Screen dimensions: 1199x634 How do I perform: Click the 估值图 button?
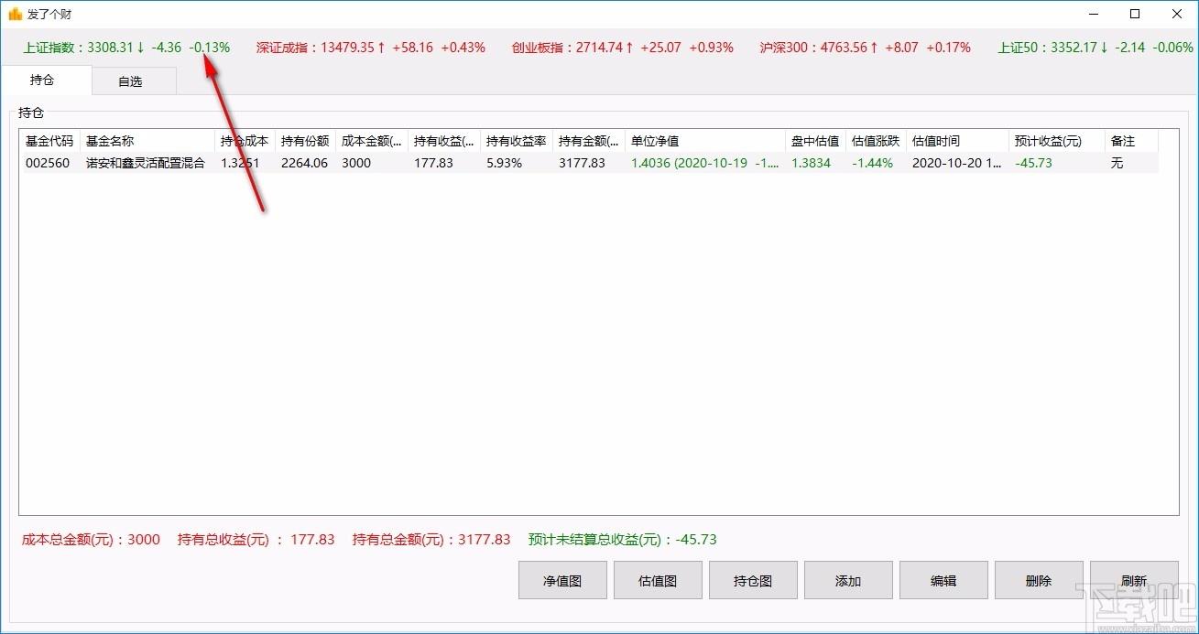tap(657, 579)
